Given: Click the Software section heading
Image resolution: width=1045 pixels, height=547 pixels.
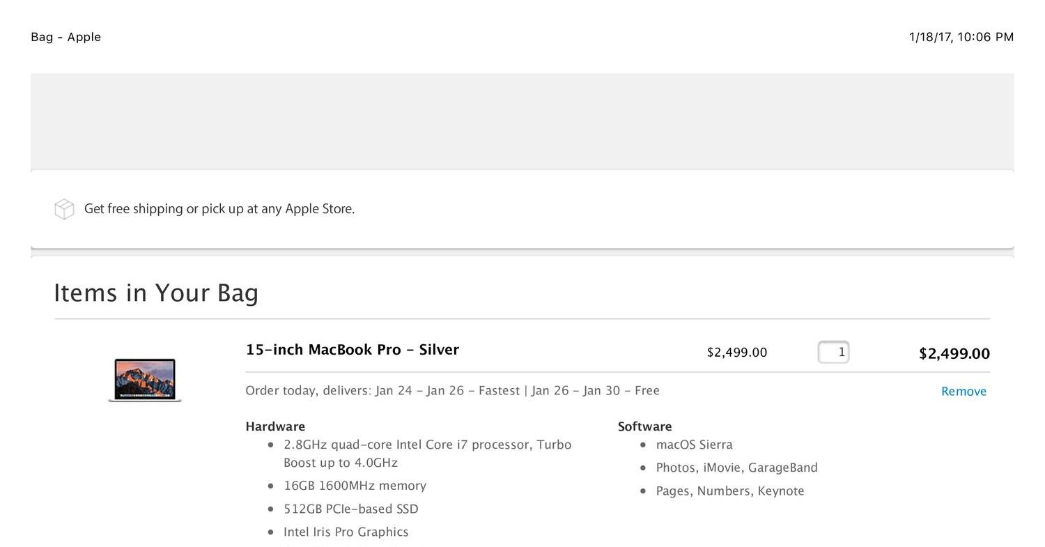Looking at the screenshot, I should click(x=644, y=426).
